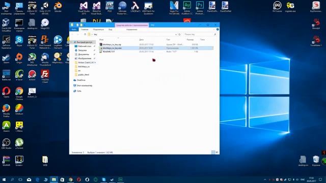Select the .zip archive file in list
The height and width of the screenshot is (183, 326).
point(156,44)
